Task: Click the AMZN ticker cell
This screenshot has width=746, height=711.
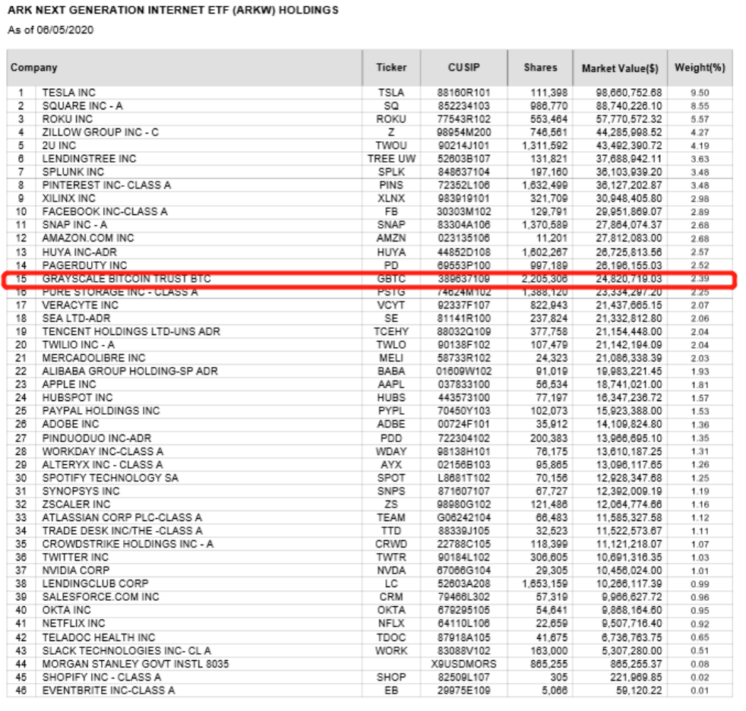Action: [391, 239]
